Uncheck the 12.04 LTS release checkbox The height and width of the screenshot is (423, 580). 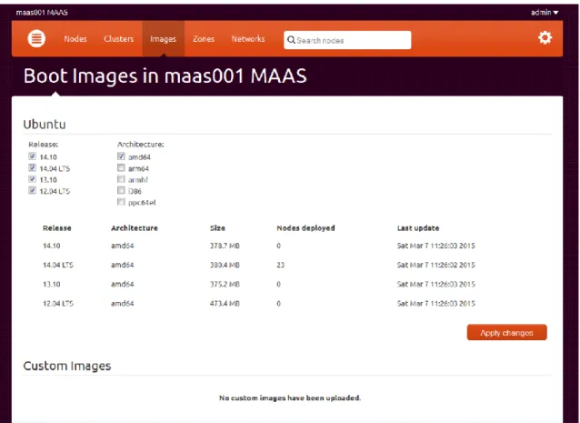[32, 190]
